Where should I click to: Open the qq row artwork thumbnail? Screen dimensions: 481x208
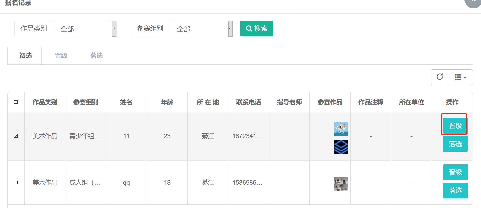point(341,184)
